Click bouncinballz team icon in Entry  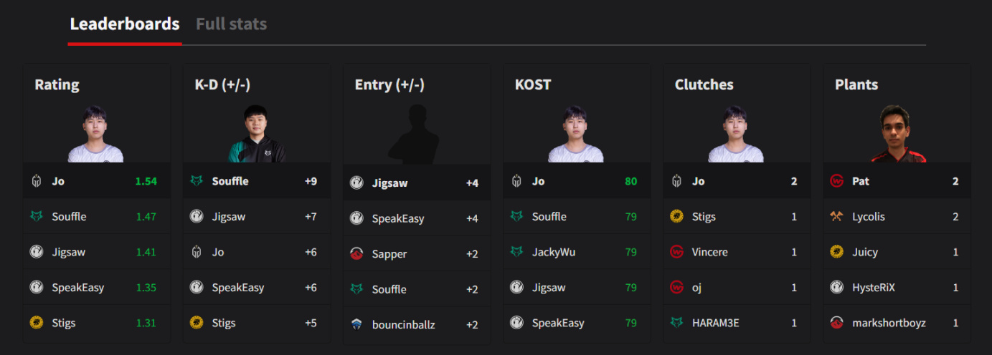pos(356,325)
